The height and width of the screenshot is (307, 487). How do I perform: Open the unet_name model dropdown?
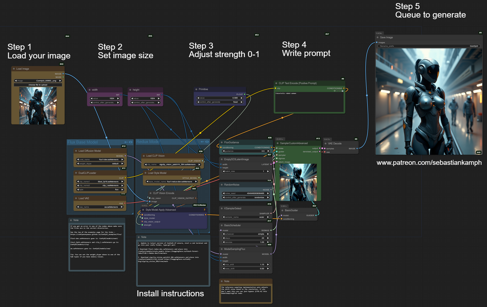[101, 159]
